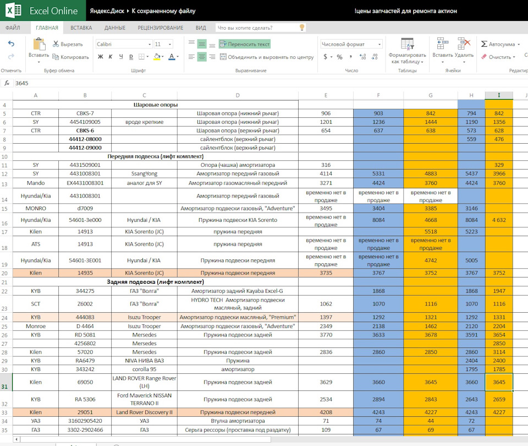Open the Очистить dropdown arrow
The width and height of the screenshot is (528, 446).
tap(514, 57)
